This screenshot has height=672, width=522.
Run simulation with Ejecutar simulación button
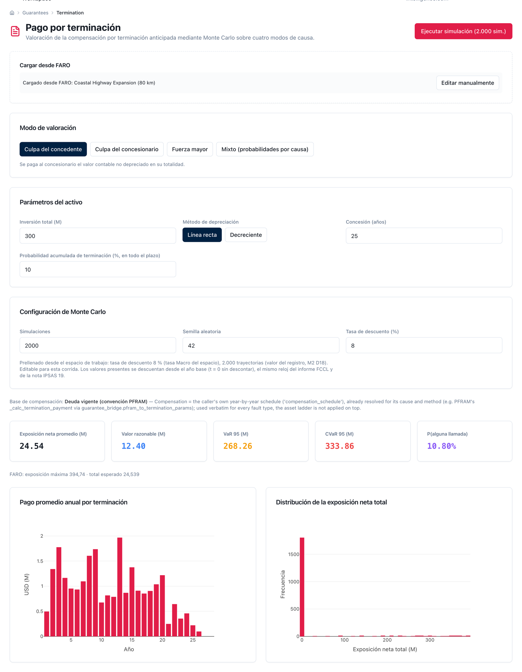click(463, 31)
